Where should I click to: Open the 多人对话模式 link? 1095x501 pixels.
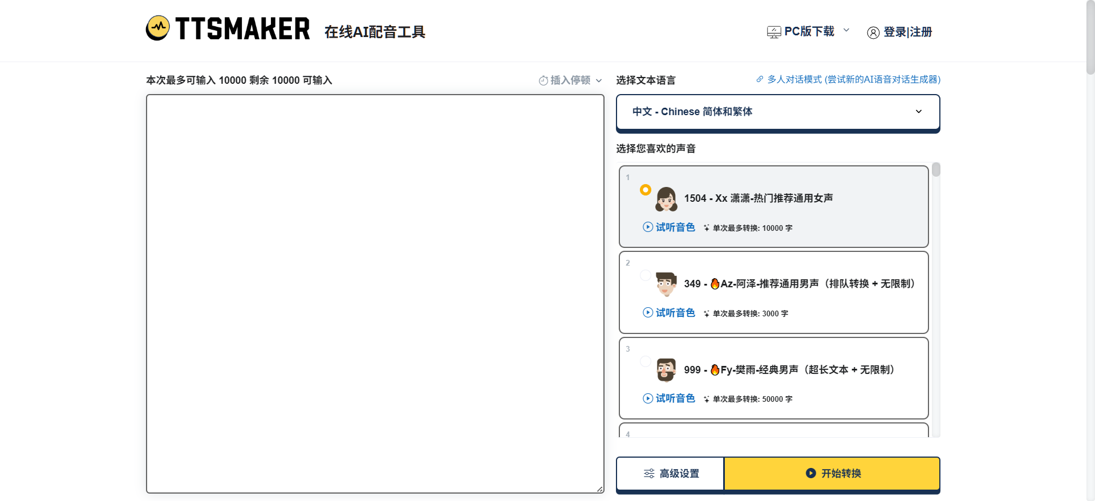click(853, 80)
